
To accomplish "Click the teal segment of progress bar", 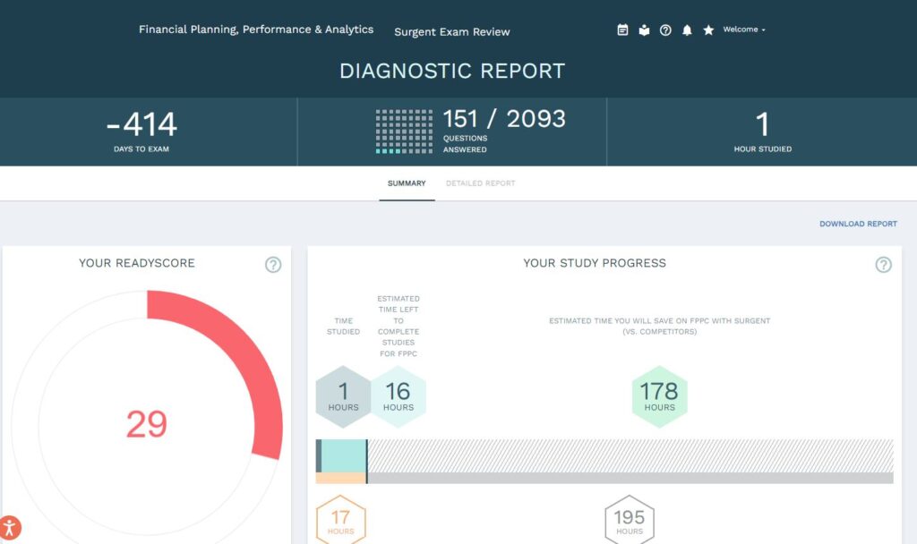I will coord(344,455).
